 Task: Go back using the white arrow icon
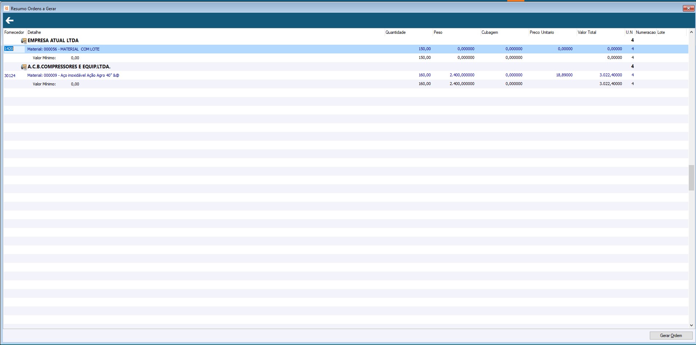(9, 21)
